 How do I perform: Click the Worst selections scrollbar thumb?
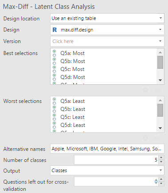(x=160, y=110)
